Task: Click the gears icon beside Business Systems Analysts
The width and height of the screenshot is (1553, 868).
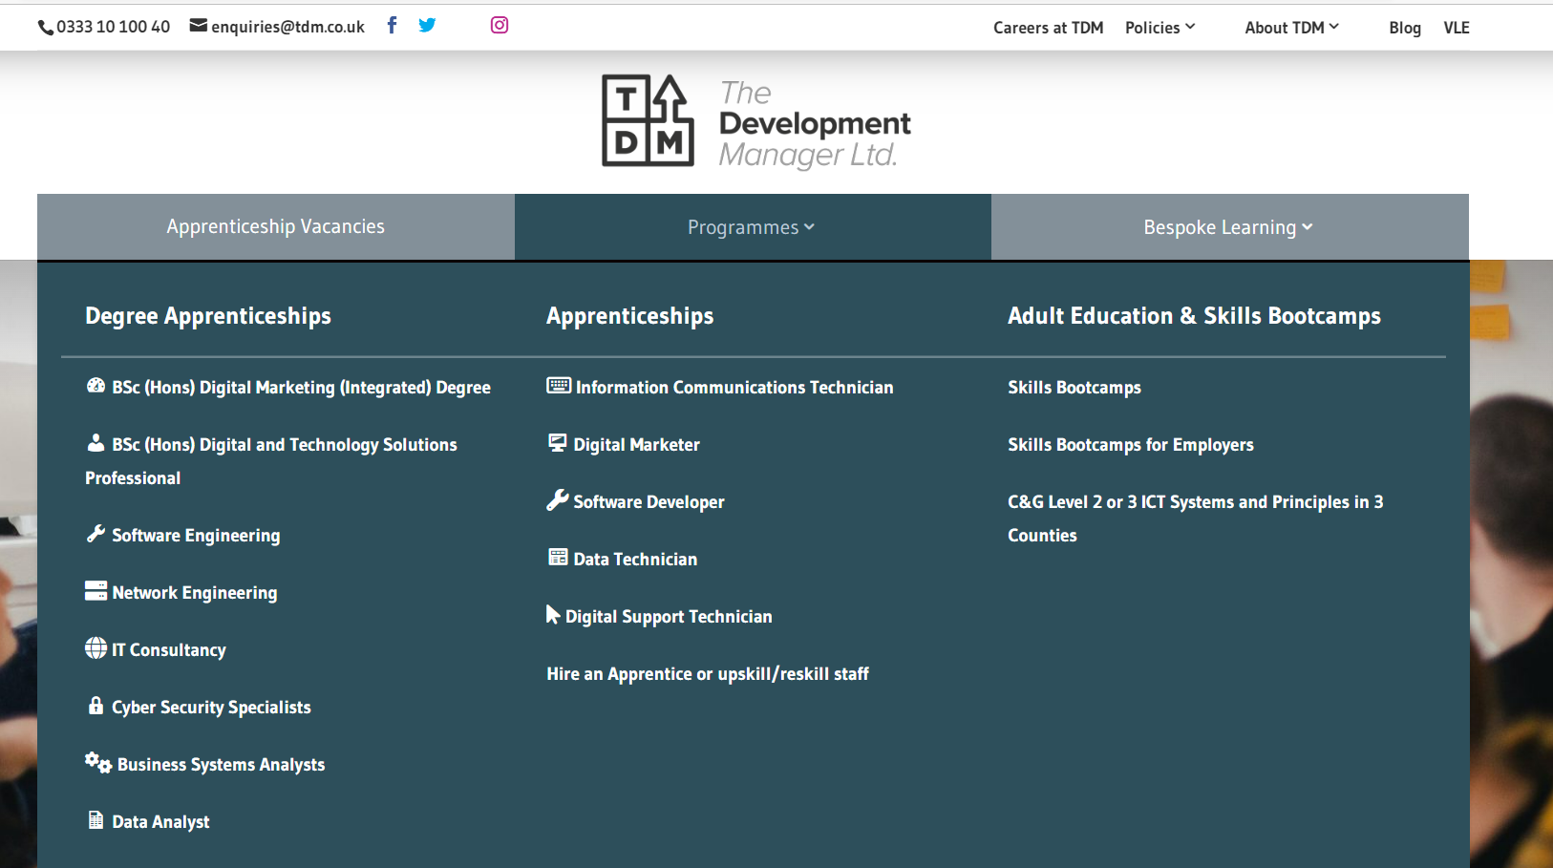Action: (98, 762)
